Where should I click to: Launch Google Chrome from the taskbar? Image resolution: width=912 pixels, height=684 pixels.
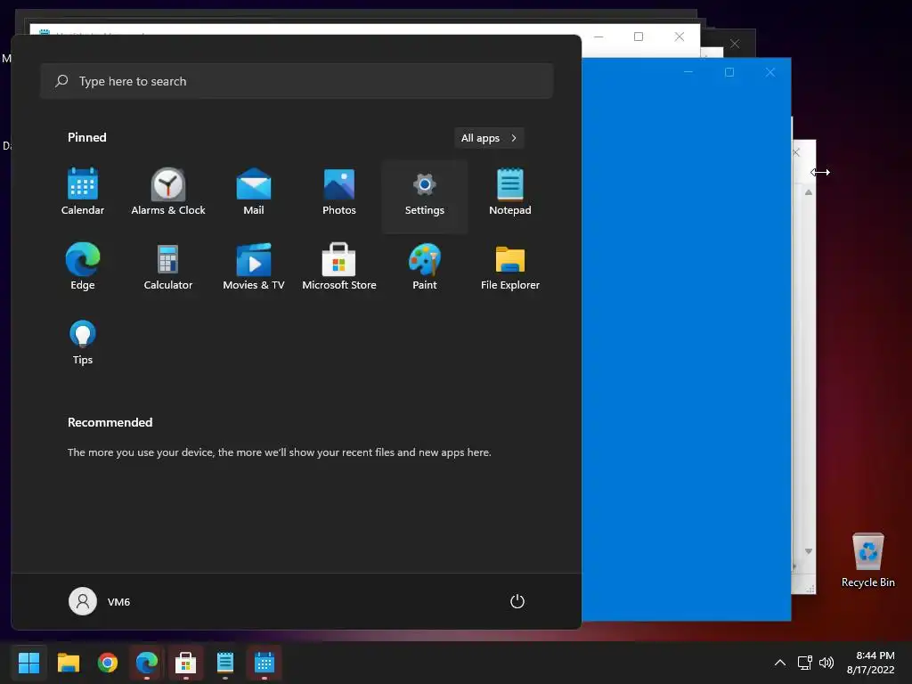point(108,663)
